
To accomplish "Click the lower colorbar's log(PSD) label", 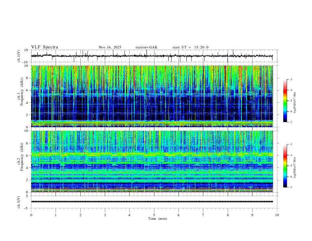I will pos(295,167).
